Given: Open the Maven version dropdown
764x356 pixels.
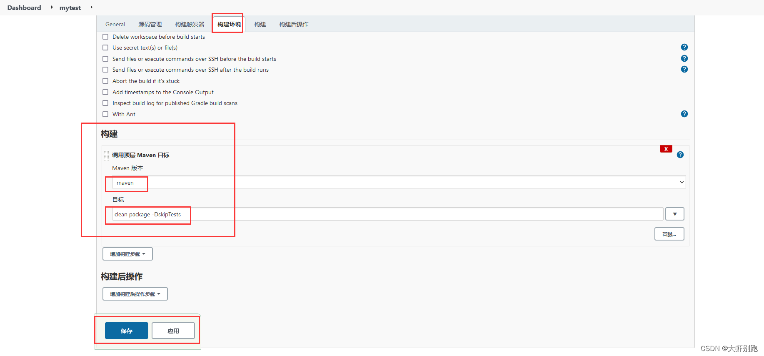Looking at the screenshot, I should click(x=399, y=182).
